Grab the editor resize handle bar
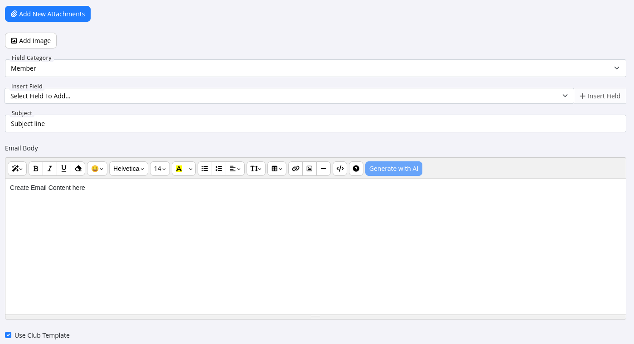Viewport: 634px width, 344px height. [x=315, y=317]
